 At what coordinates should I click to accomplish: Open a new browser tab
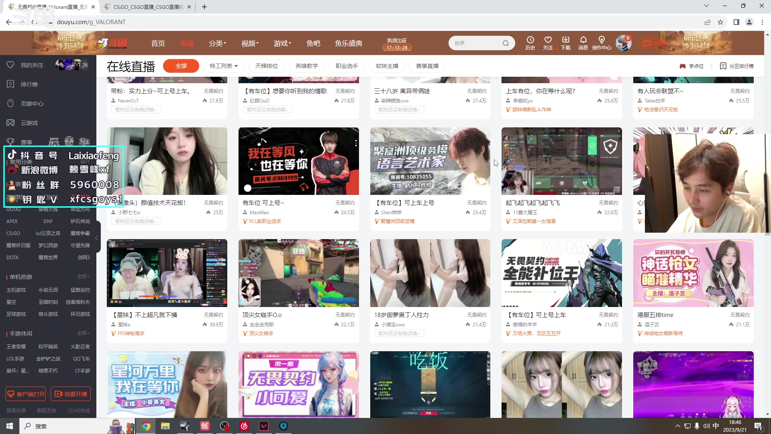click(204, 7)
